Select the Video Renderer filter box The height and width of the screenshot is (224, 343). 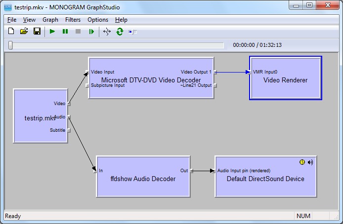[x=285, y=85]
